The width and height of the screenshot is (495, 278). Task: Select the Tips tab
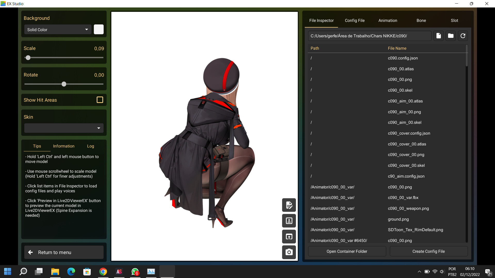pyautogui.click(x=37, y=146)
